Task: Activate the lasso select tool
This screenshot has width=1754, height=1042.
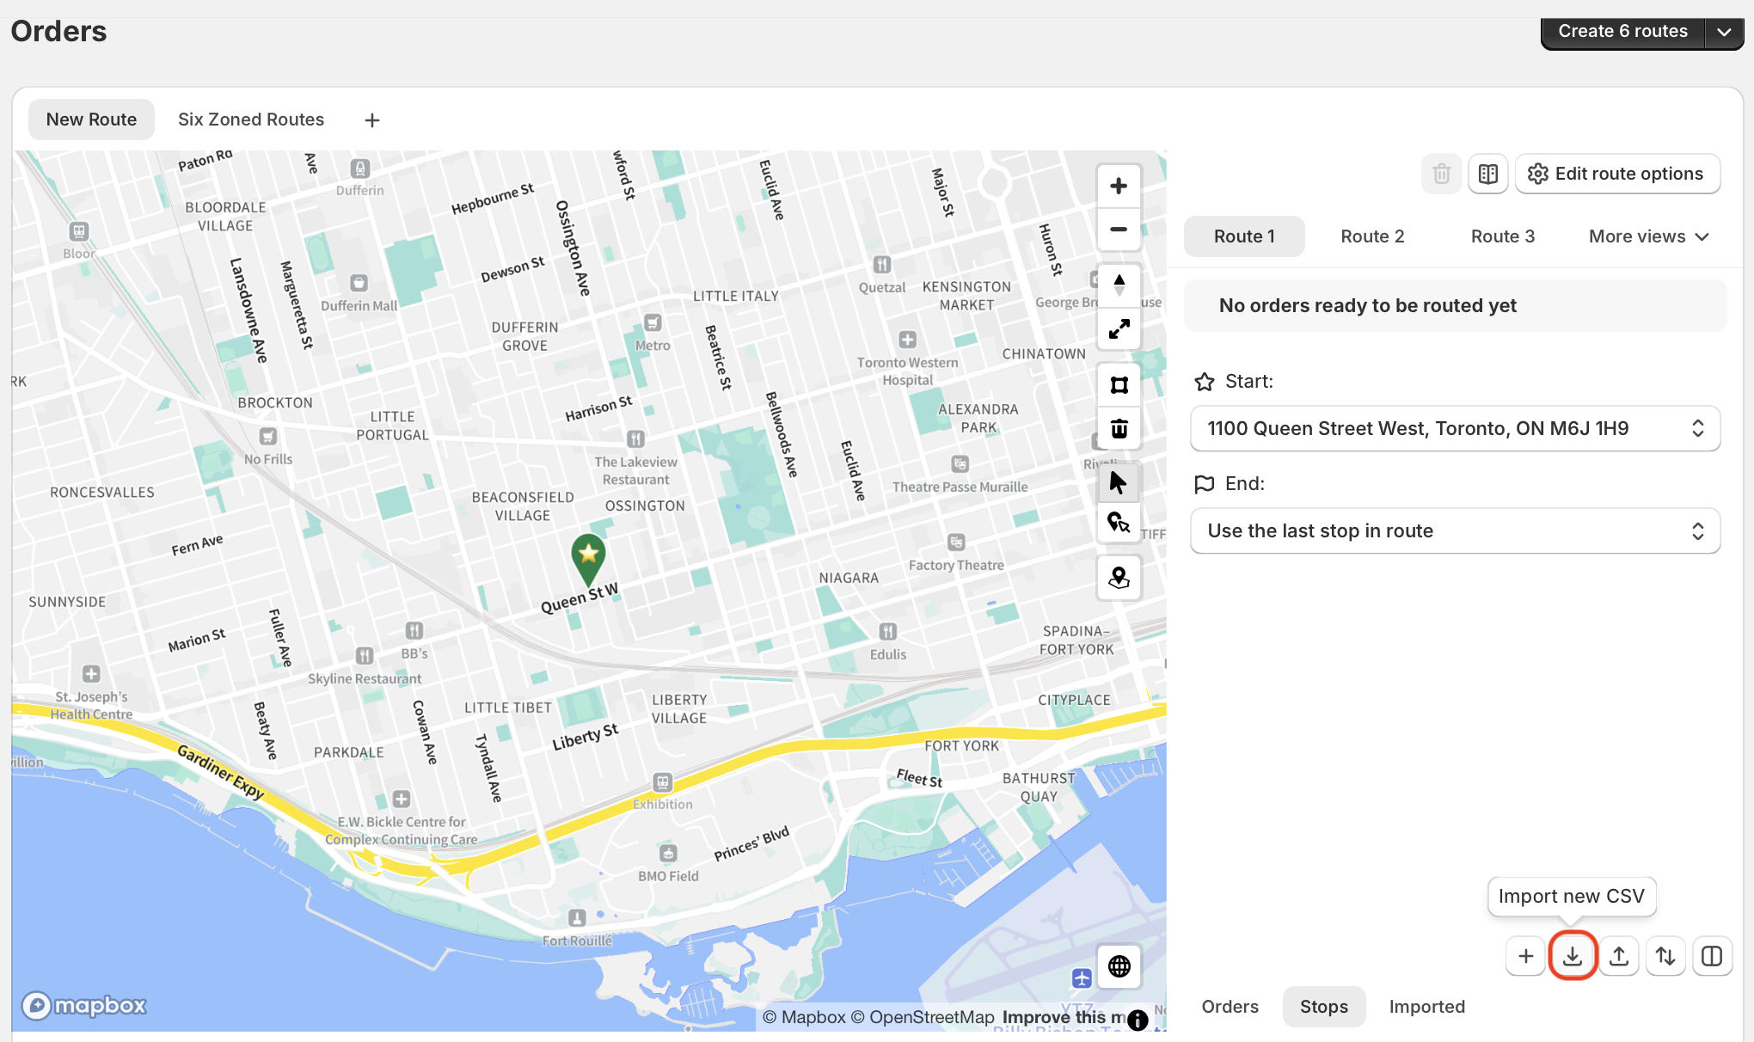Action: 1119,523
